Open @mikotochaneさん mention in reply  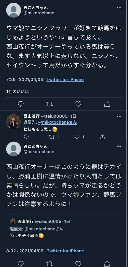click(x=57, y=122)
